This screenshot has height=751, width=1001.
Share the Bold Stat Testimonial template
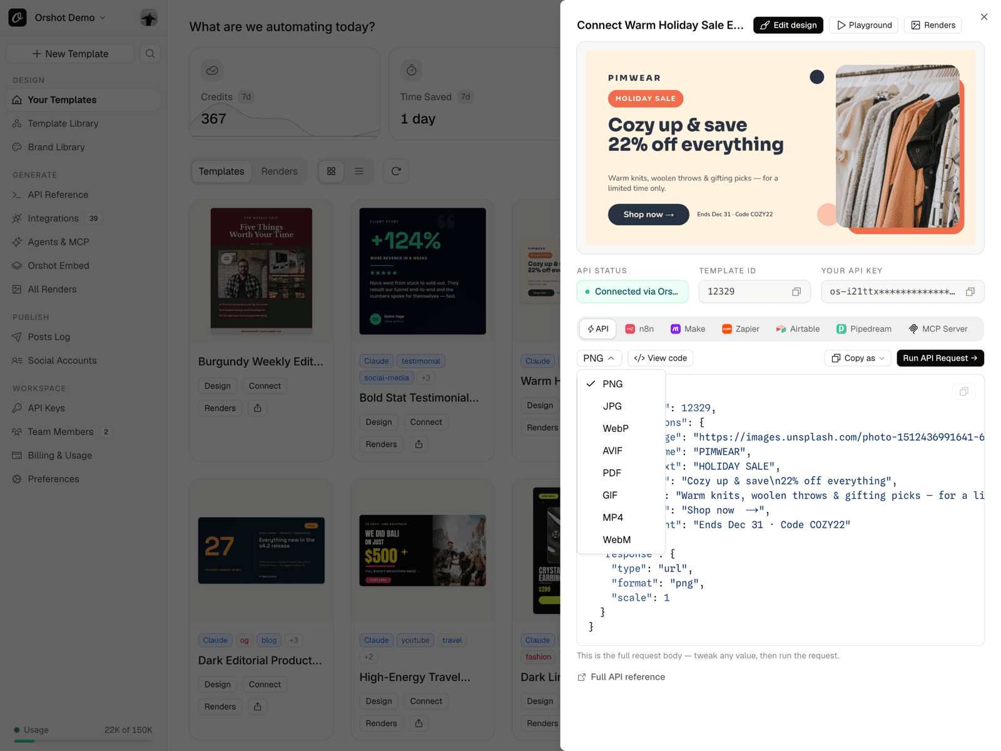pyautogui.click(x=419, y=444)
